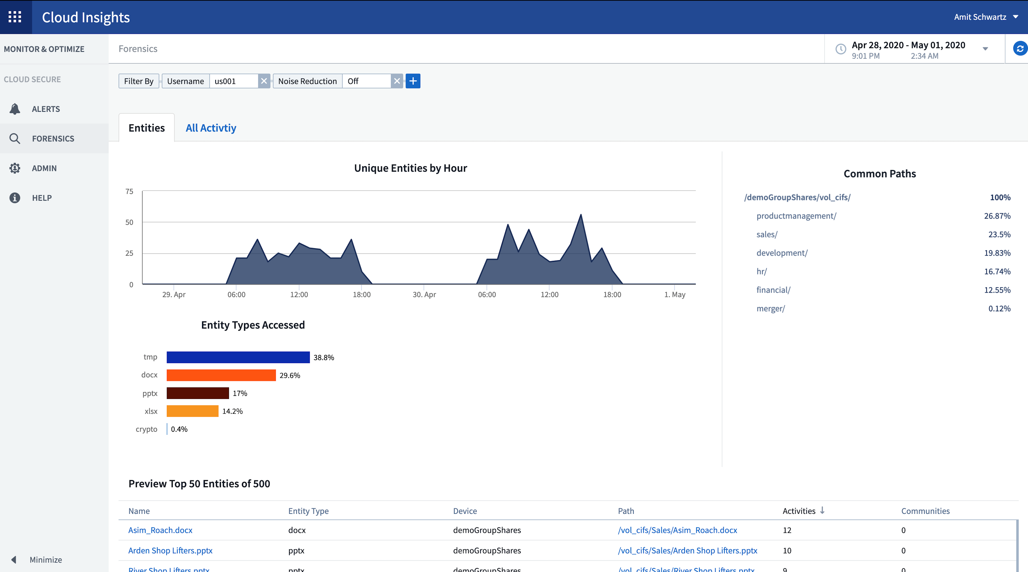The image size is (1028, 572).
Task: Click the Filter By dropdown
Action: 138,80
